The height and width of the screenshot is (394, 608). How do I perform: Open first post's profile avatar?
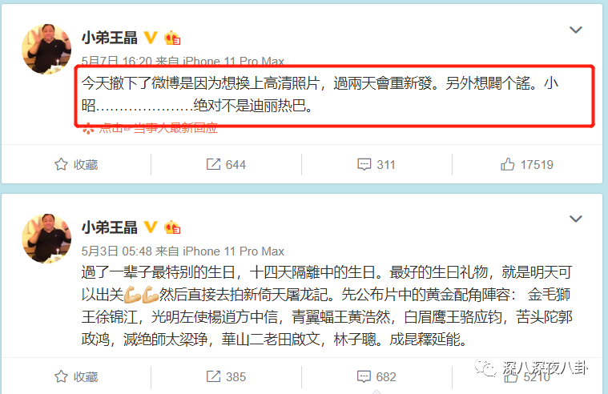click(x=46, y=49)
